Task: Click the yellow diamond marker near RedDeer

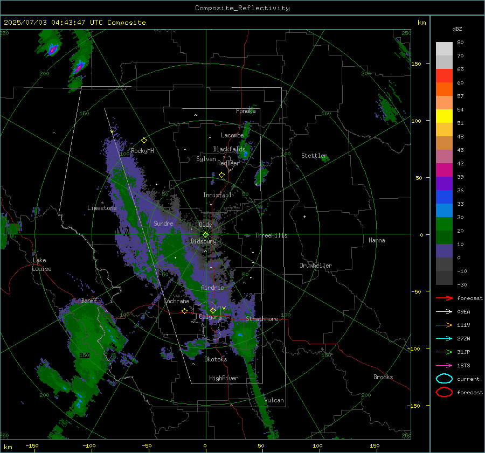Action: point(221,175)
